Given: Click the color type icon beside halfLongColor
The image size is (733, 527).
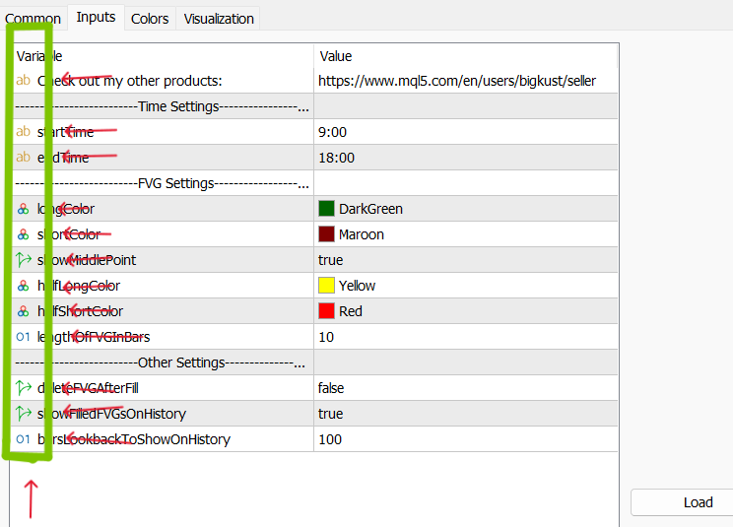Looking at the screenshot, I should pos(23,286).
